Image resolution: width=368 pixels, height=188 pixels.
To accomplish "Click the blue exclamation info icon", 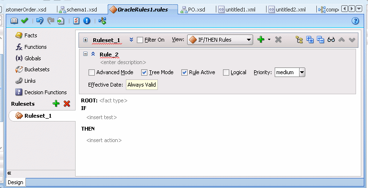I will point(87,21).
